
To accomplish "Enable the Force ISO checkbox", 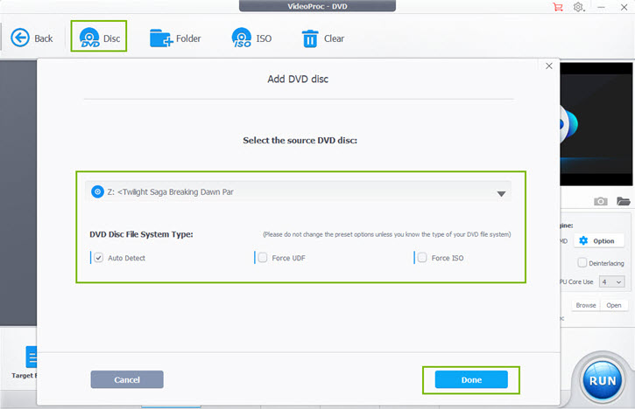I will click(x=422, y=258).
